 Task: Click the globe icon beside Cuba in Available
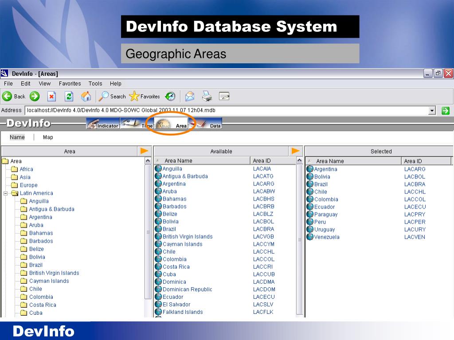point(158,274)
